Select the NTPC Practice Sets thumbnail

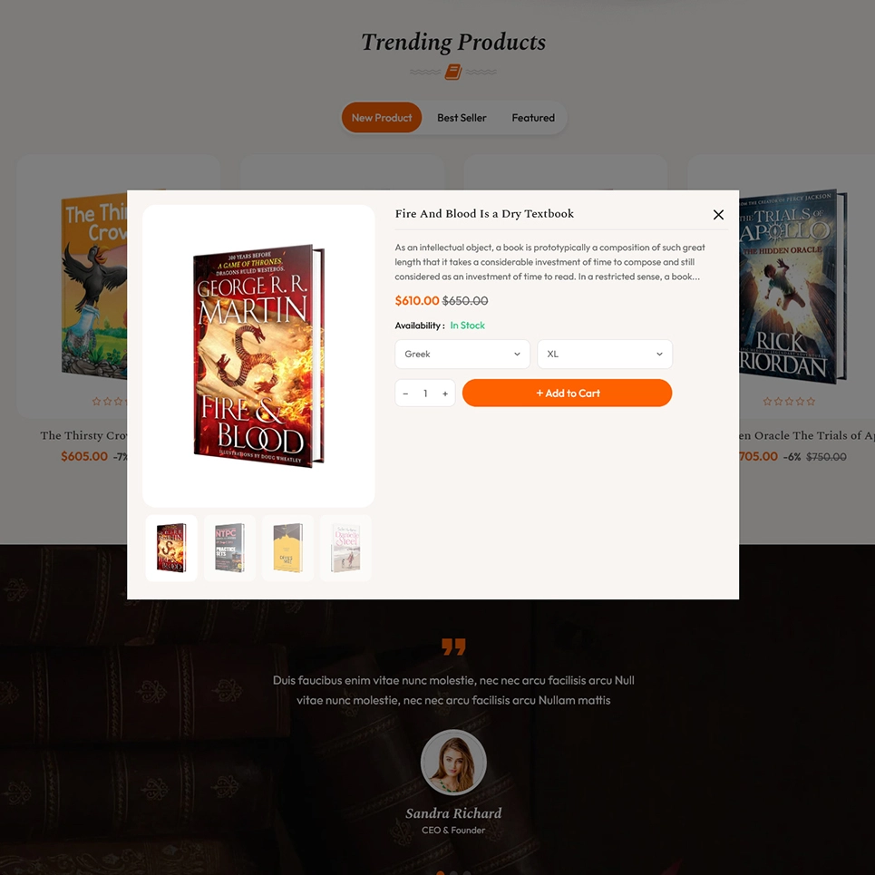(x=229, y=548)
